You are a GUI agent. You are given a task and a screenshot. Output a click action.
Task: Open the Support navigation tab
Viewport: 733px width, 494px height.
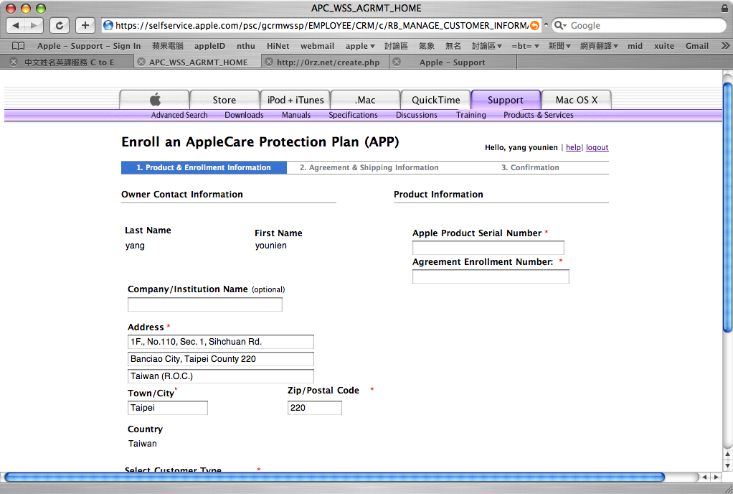tap(506, 100)
